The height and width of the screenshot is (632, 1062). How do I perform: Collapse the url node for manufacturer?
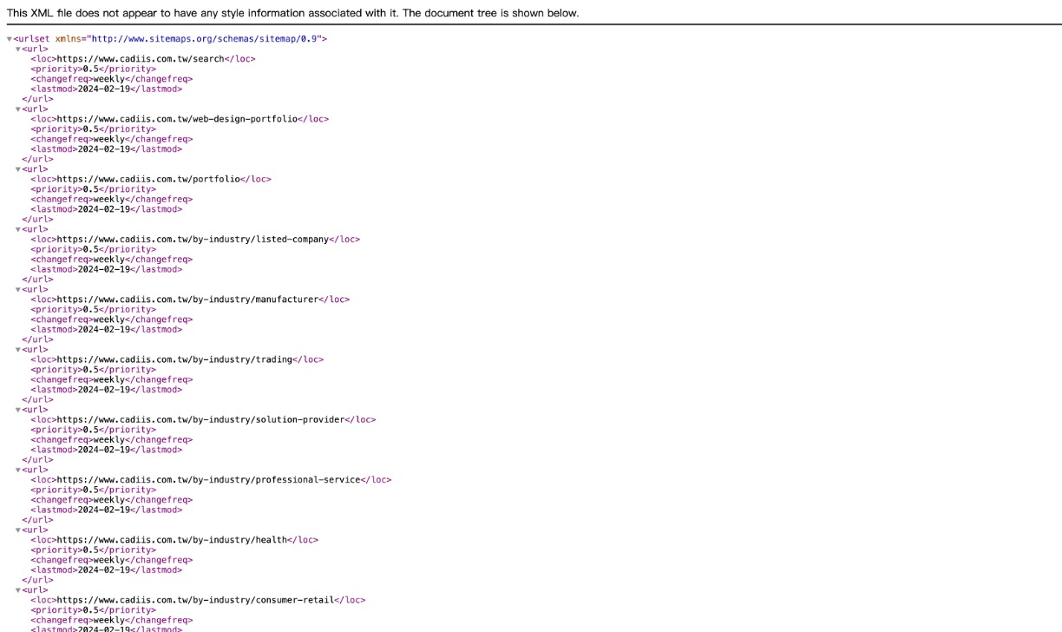coord(18,290)
